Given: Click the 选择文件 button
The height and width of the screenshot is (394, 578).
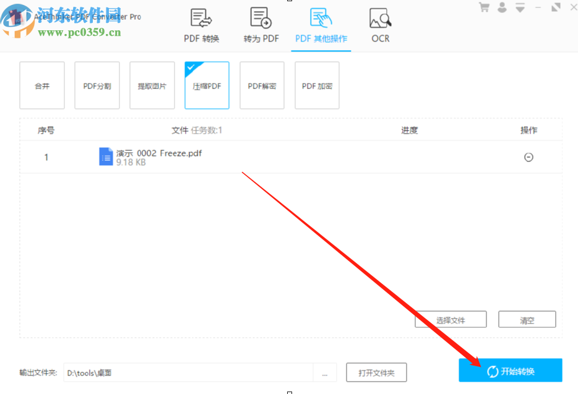Looking at the screenshot, I should [451, 319].
